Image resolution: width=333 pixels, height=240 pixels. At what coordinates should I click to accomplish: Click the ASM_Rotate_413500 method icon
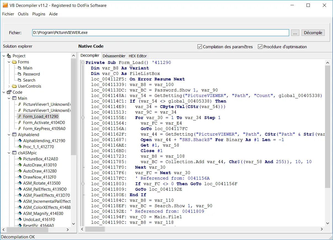tap(20, 183)
